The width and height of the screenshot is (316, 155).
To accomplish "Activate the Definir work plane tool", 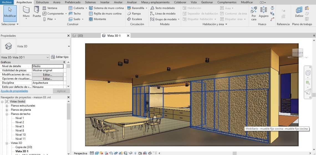I will [299, 13].
